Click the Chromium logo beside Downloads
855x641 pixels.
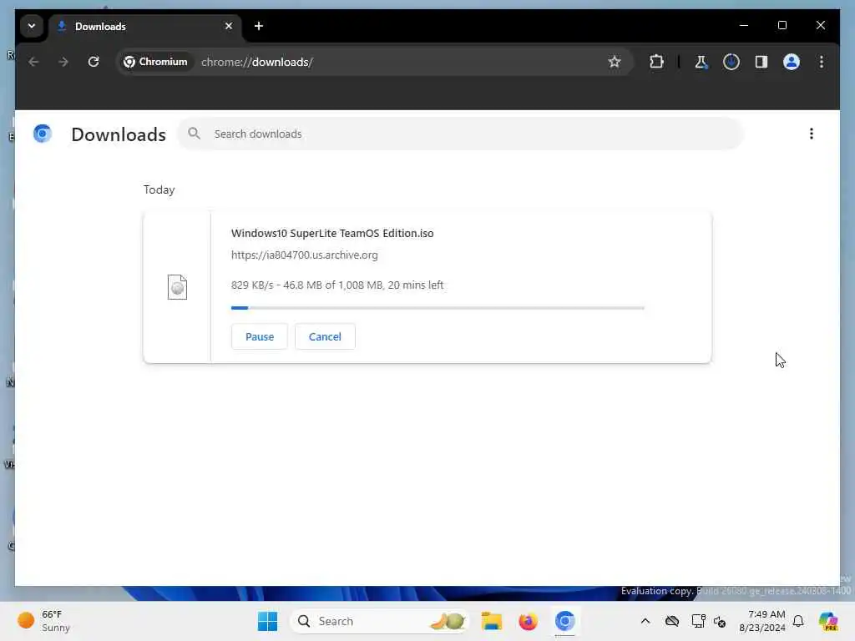click(42, 134)
